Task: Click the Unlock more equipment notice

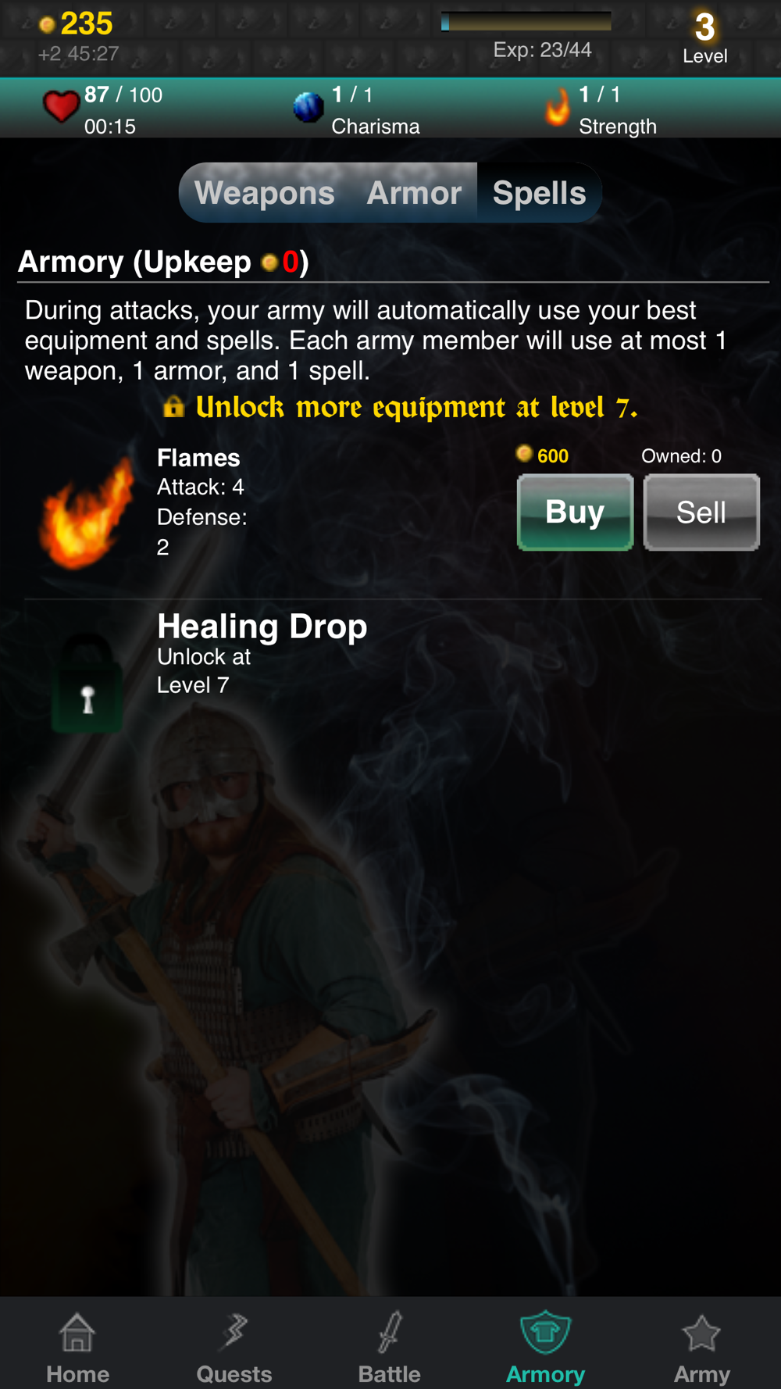Action: pos(401,407)
